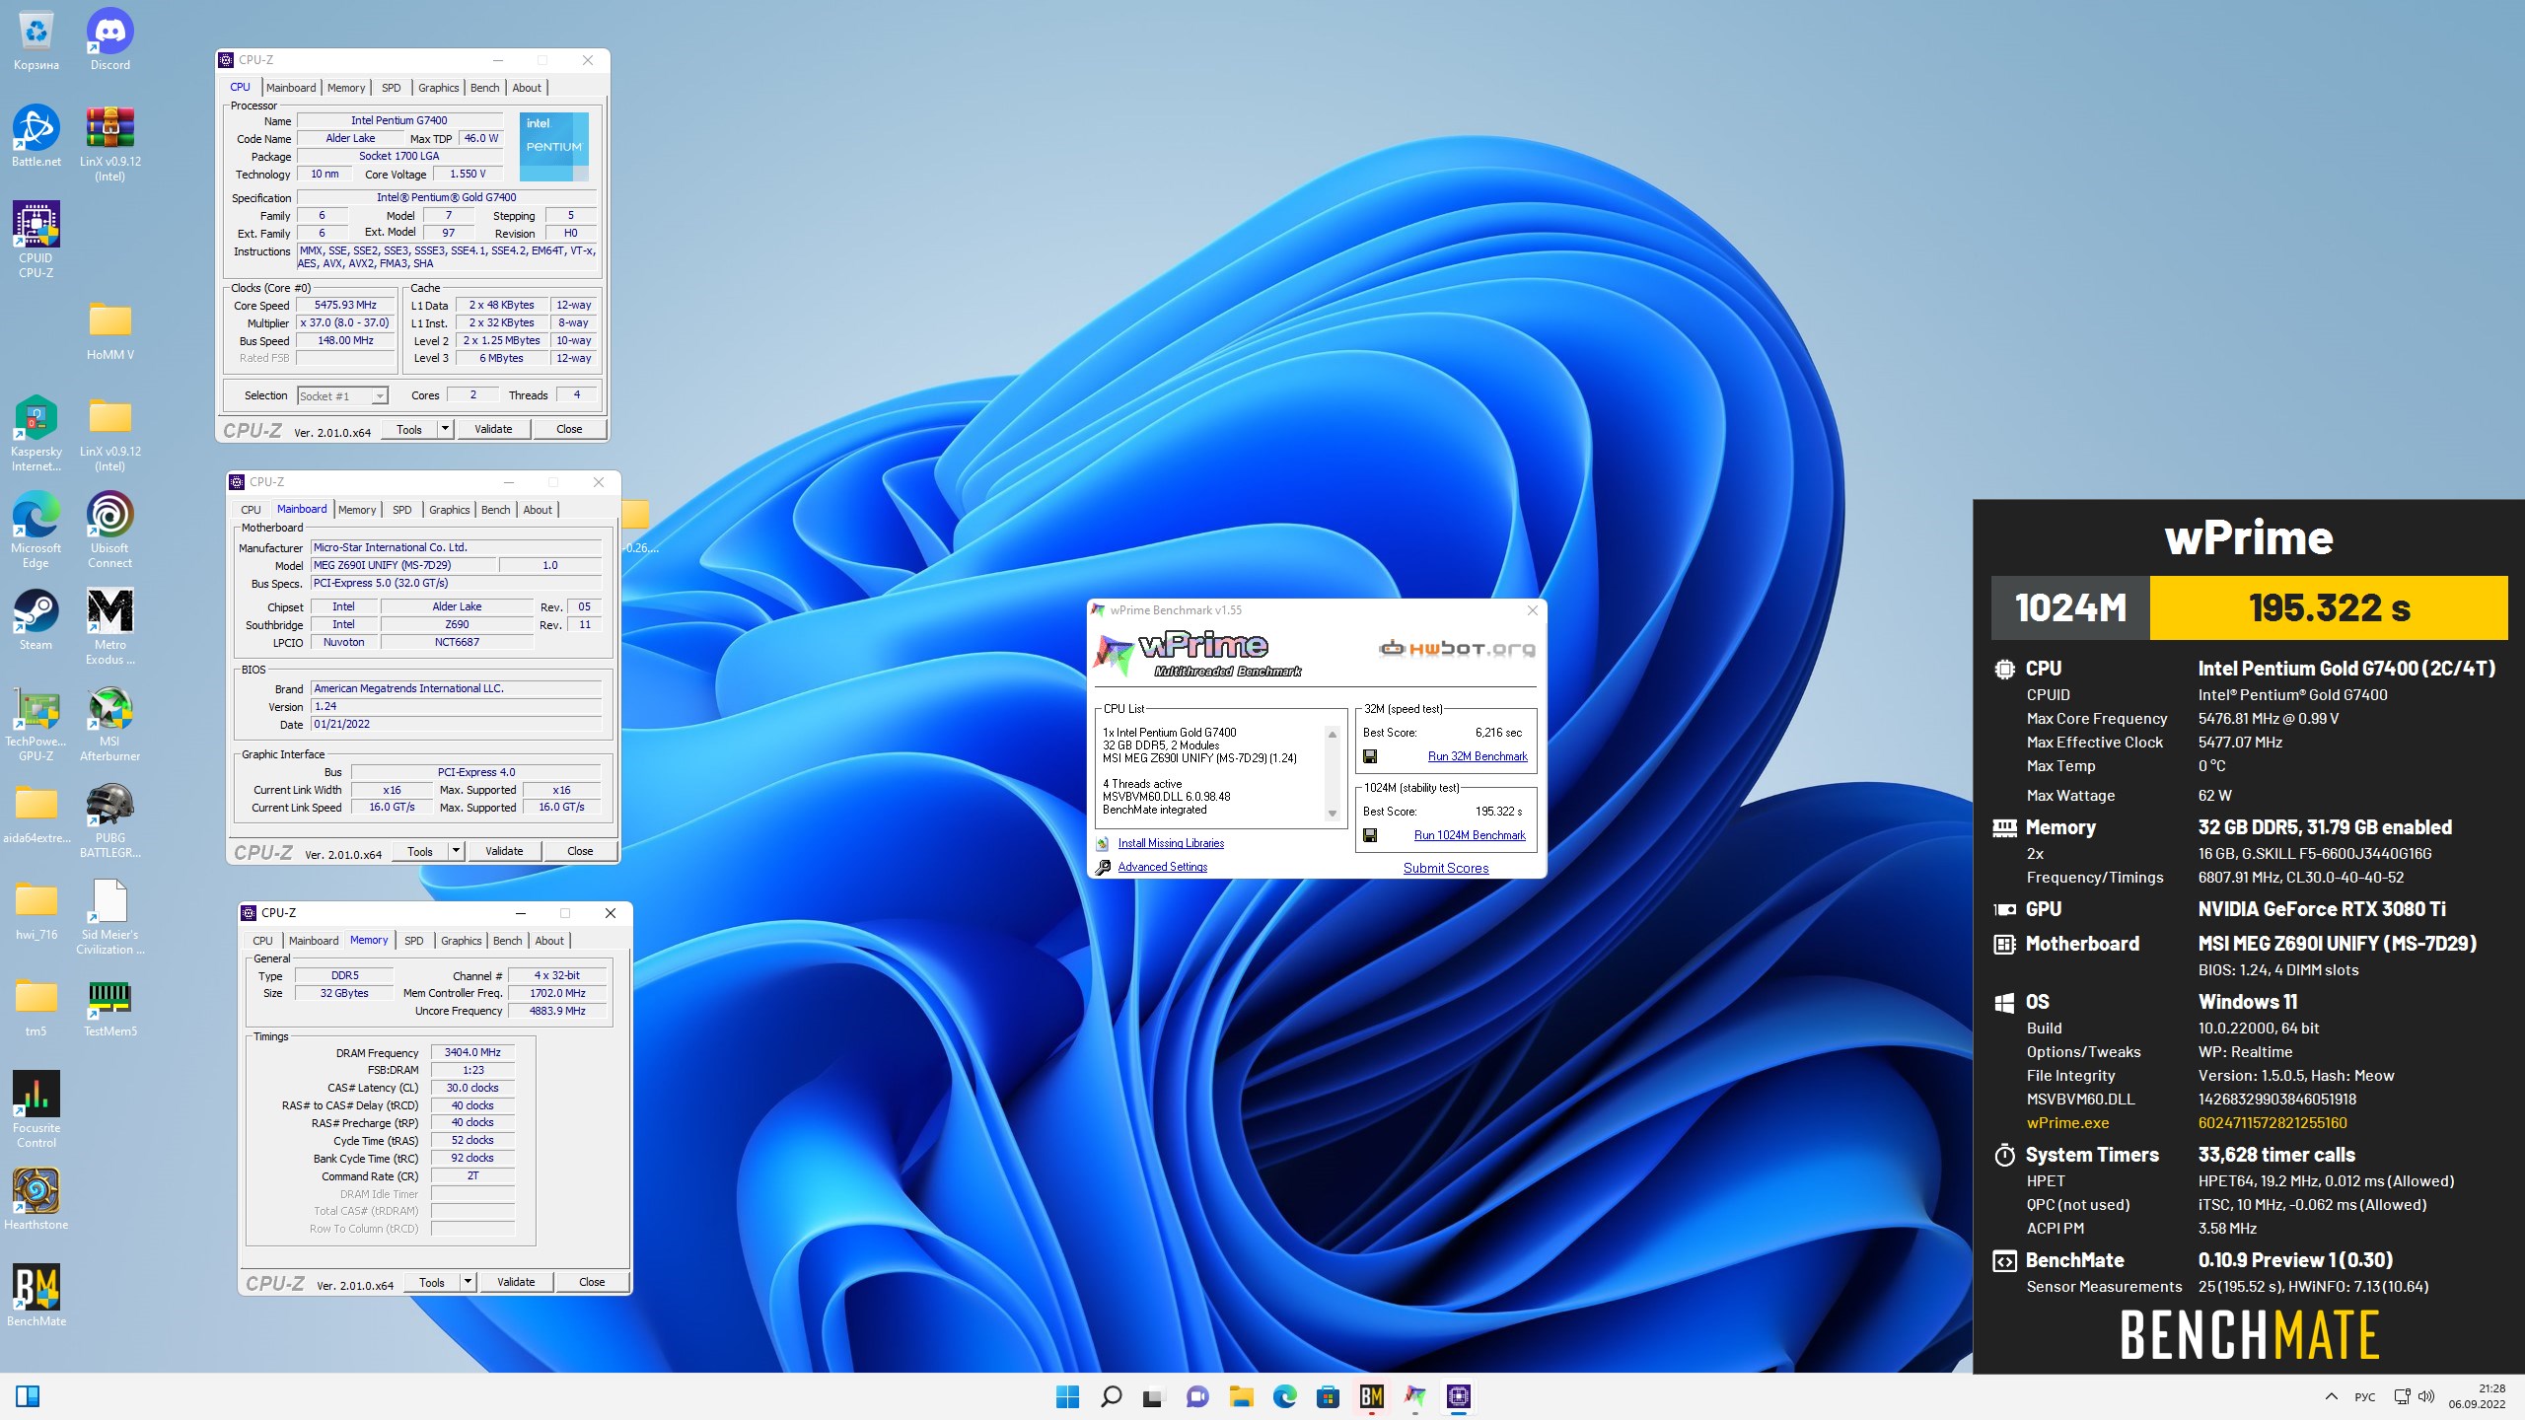Open tm5 folder on desktop
This screenshot has height=1420, width=2525.
pos(36,1008)
